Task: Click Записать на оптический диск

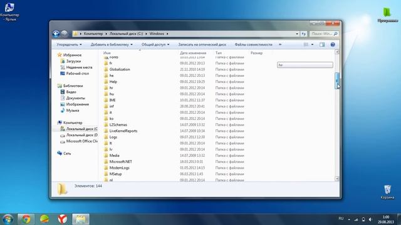Action: (x=202, y=44)
